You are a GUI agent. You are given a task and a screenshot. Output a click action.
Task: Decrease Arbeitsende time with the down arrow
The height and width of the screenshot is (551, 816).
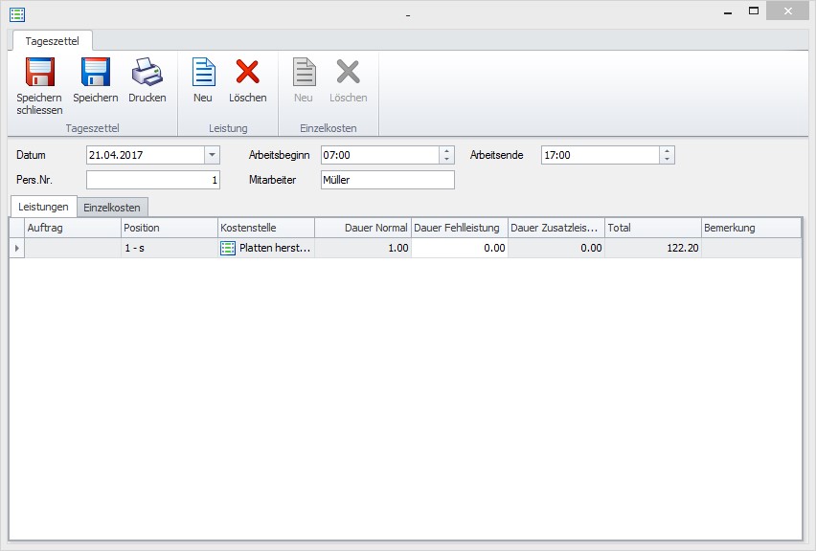point(667,159)
